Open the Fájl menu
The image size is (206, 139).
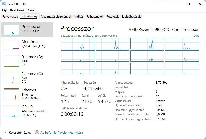(x=4, y=10)
